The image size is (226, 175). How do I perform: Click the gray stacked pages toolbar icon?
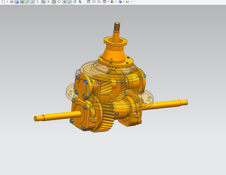(x=80, y=2)
